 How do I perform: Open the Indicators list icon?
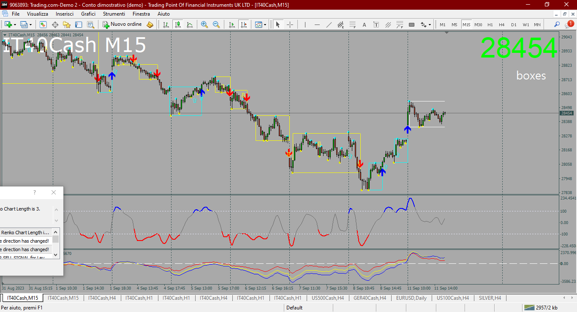tap(259, 25)
